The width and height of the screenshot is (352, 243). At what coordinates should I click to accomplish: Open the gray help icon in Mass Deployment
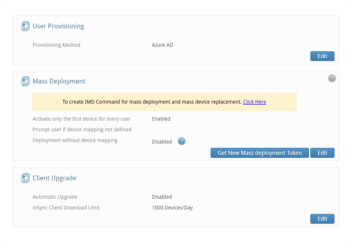332,78
